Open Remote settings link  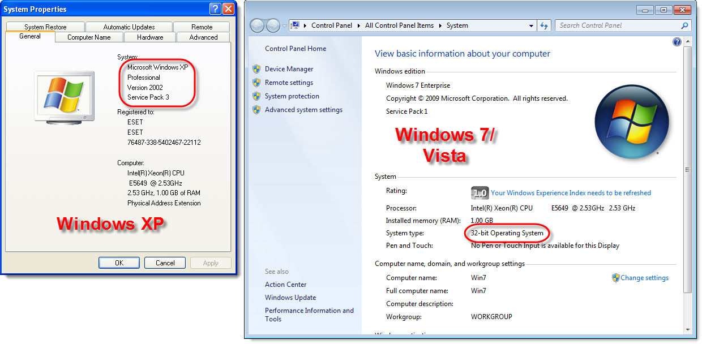289,83
